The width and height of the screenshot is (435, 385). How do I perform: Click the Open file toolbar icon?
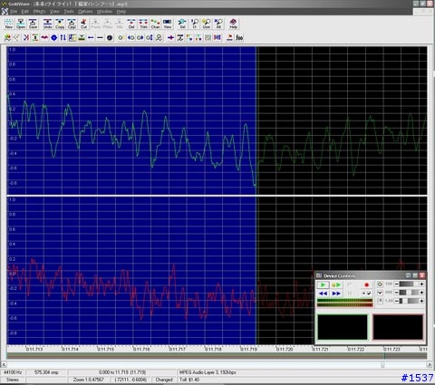pos(21,24)
